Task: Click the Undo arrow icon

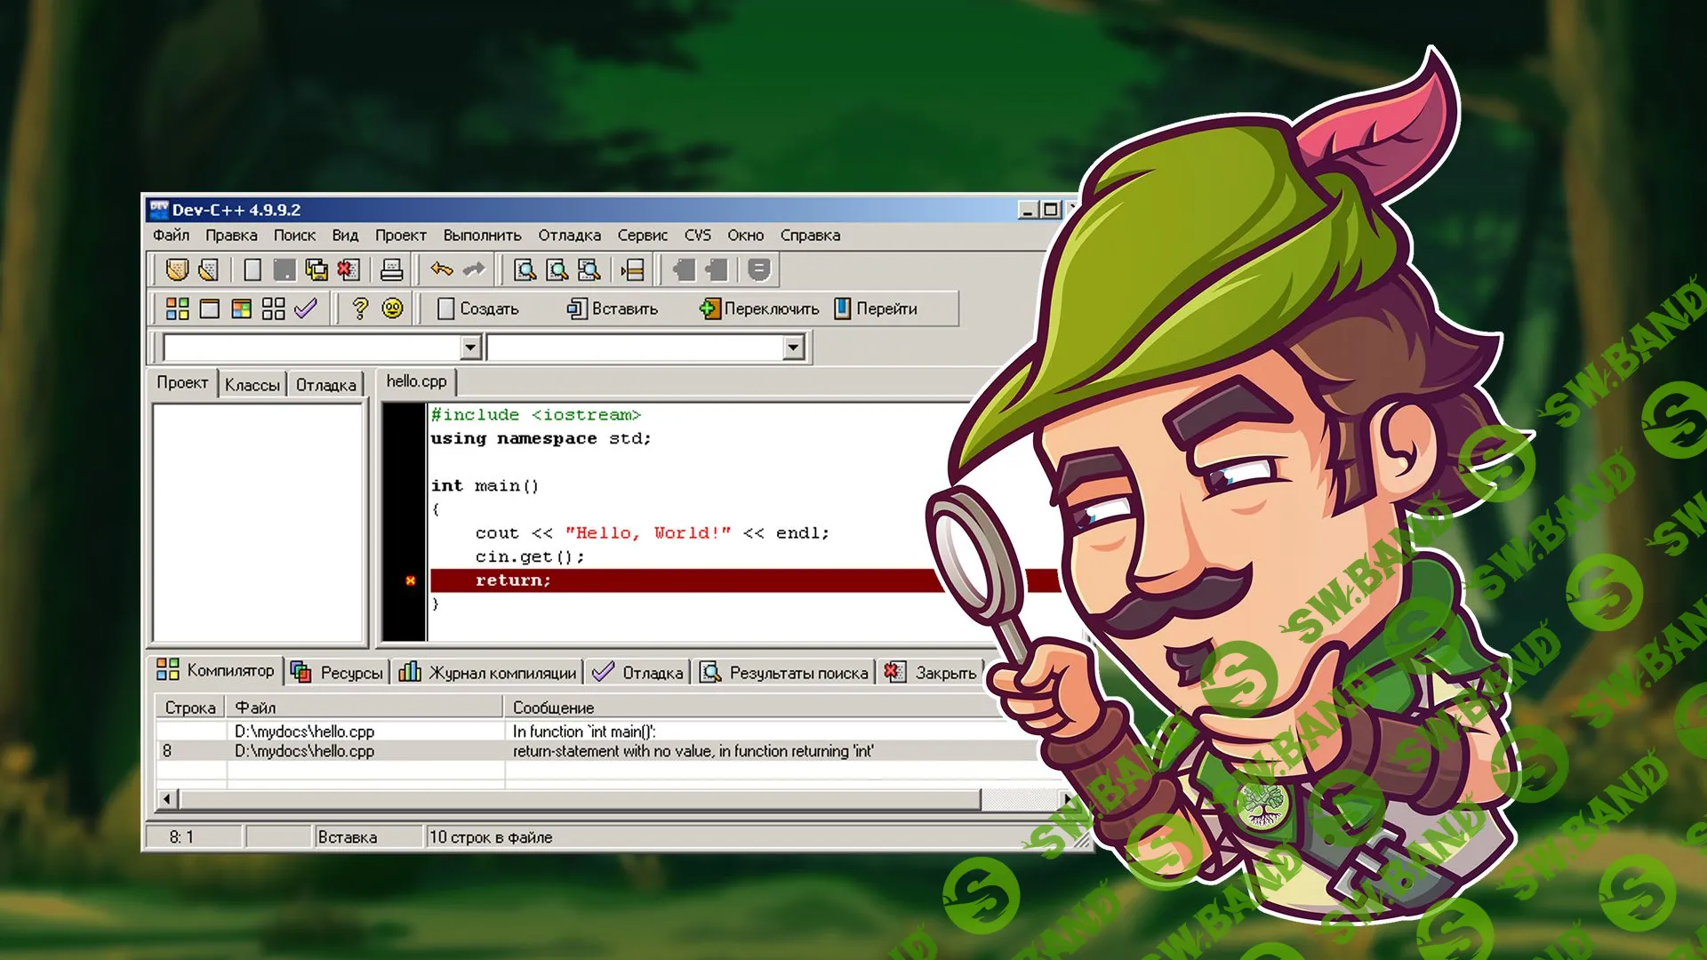Action: coord(442,269)
